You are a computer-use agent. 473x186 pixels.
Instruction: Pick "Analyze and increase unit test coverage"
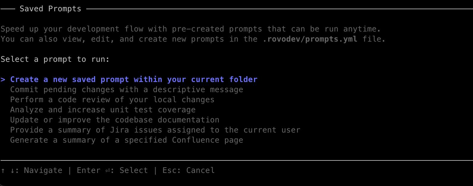coord(103,110)
